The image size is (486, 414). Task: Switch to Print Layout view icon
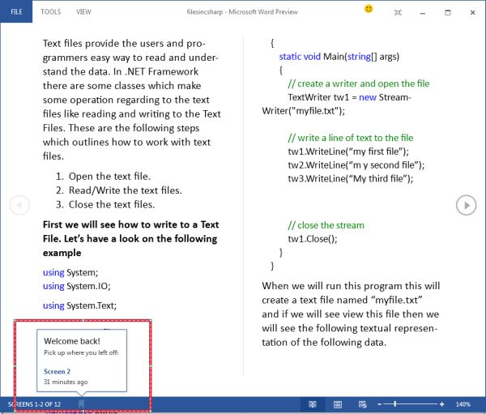pyautogui.click(x=338, y=404)
